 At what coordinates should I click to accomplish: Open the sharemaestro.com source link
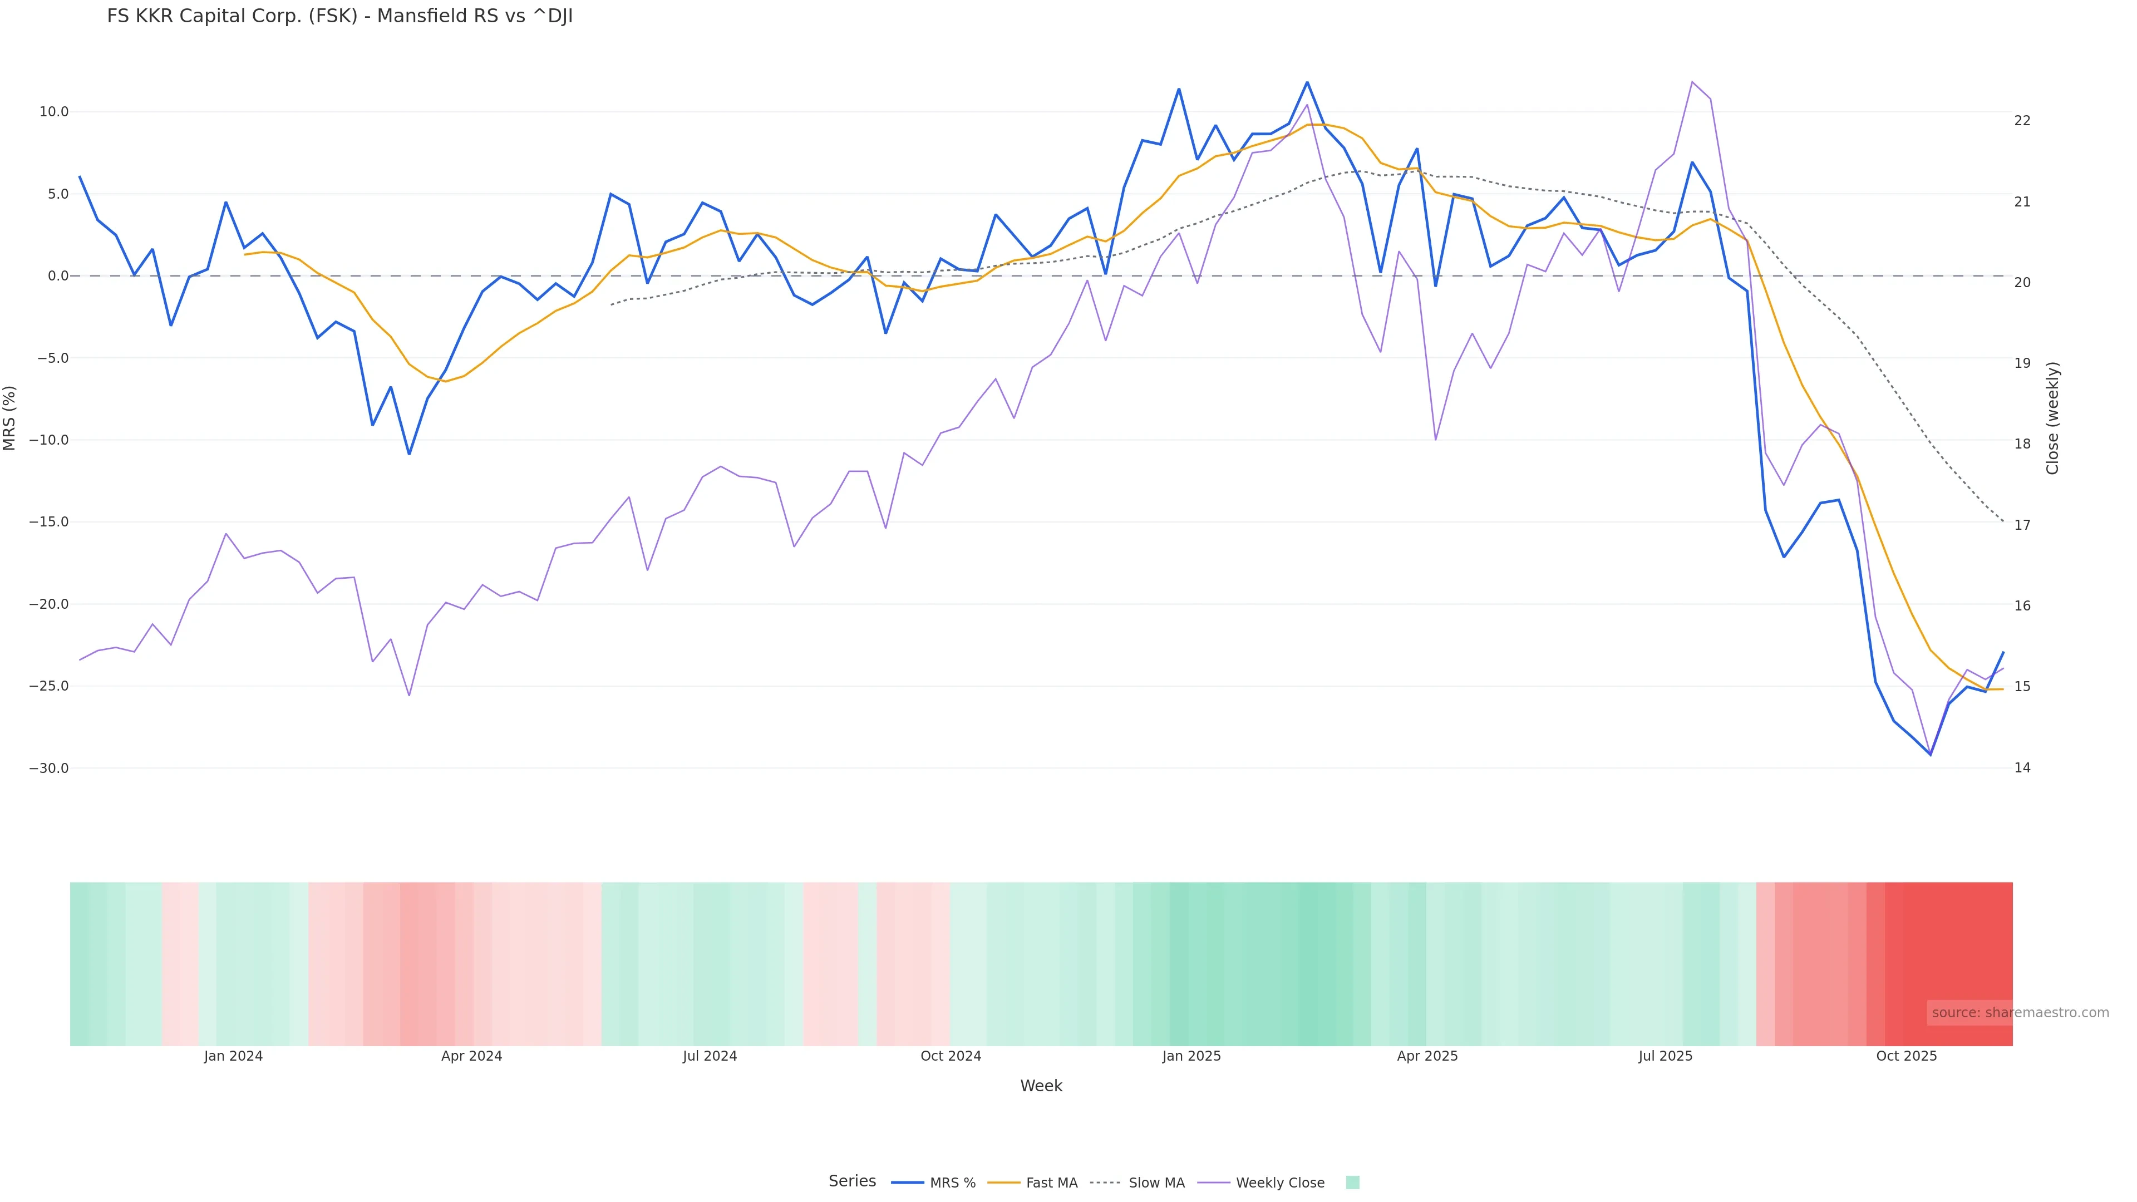[2019, 1013]
